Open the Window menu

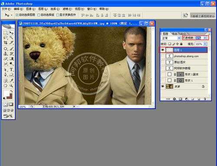(x=92, y=9)
